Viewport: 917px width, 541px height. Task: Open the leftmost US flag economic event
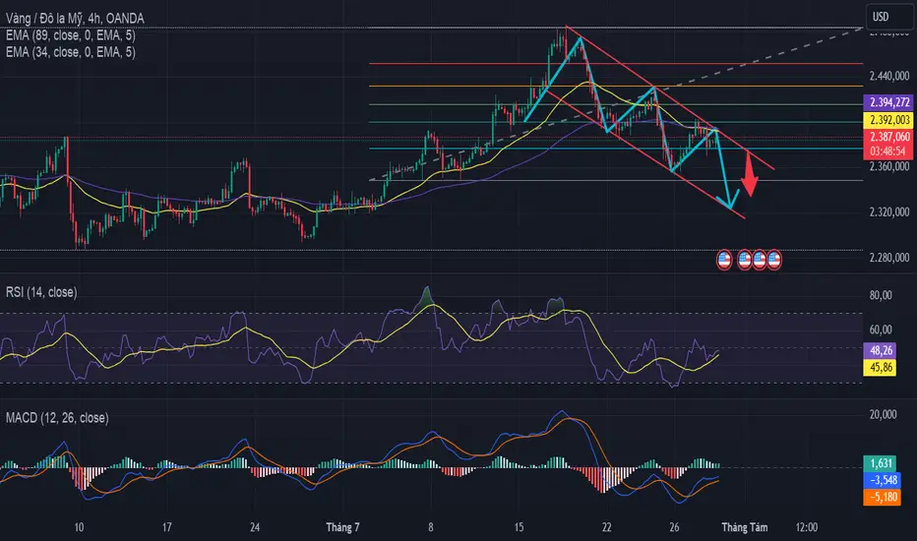coord(724,260)
